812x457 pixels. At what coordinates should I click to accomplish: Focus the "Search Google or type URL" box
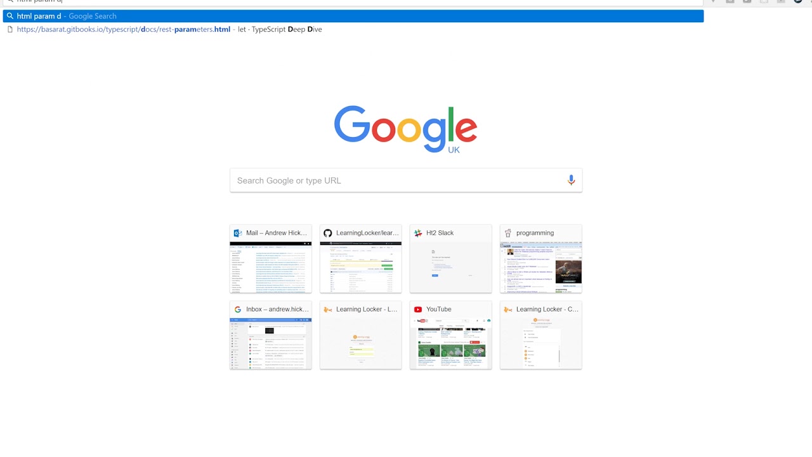click(x=406, y=180)
